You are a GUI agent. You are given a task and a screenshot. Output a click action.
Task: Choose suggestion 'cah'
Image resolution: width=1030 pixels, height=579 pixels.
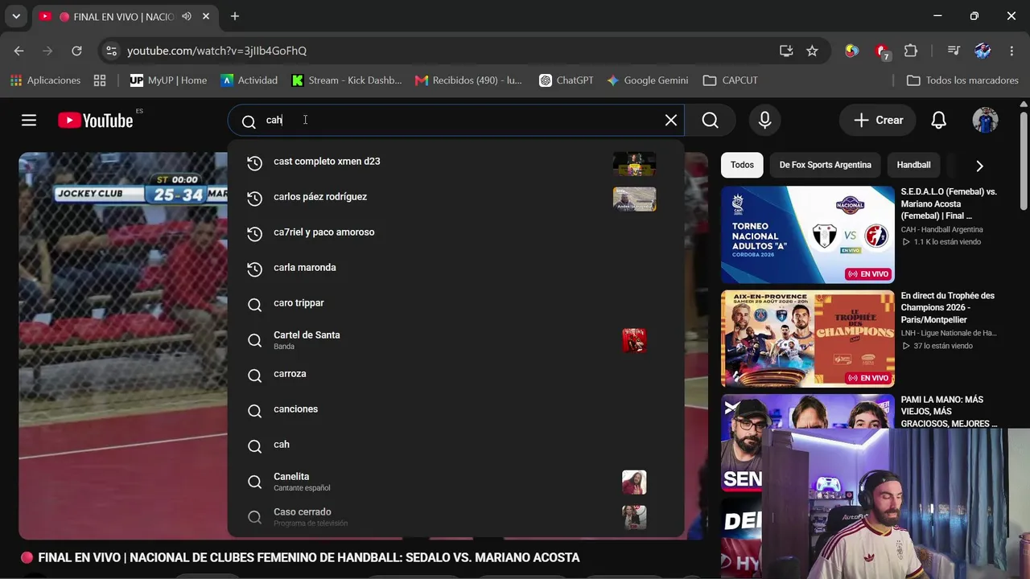pyautogui.click(x=455, y=445)
